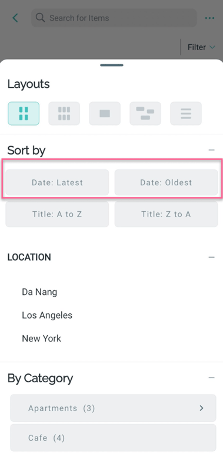This screenshot has height=453, width=223.
Task: Switch to the list layout icon
Action: pyautogui.click(x=186, y=113)
